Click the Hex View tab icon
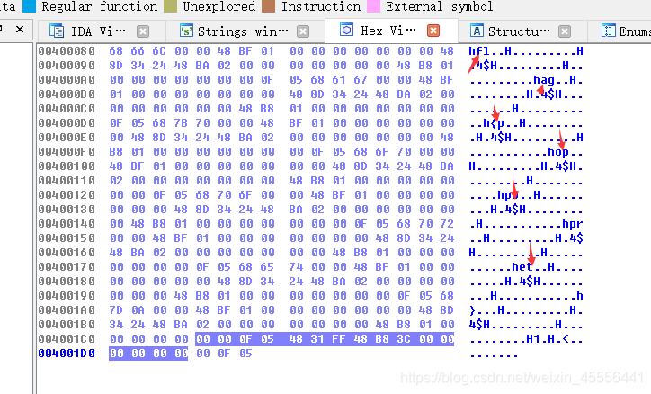Screen dimensions: 651x394 coord(346,30)
